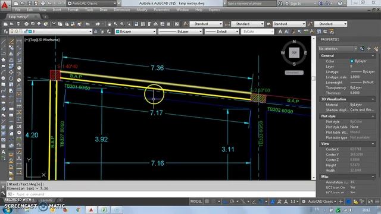
Task: Open the ByLayer color dropdown
Action: pos(136,32)
